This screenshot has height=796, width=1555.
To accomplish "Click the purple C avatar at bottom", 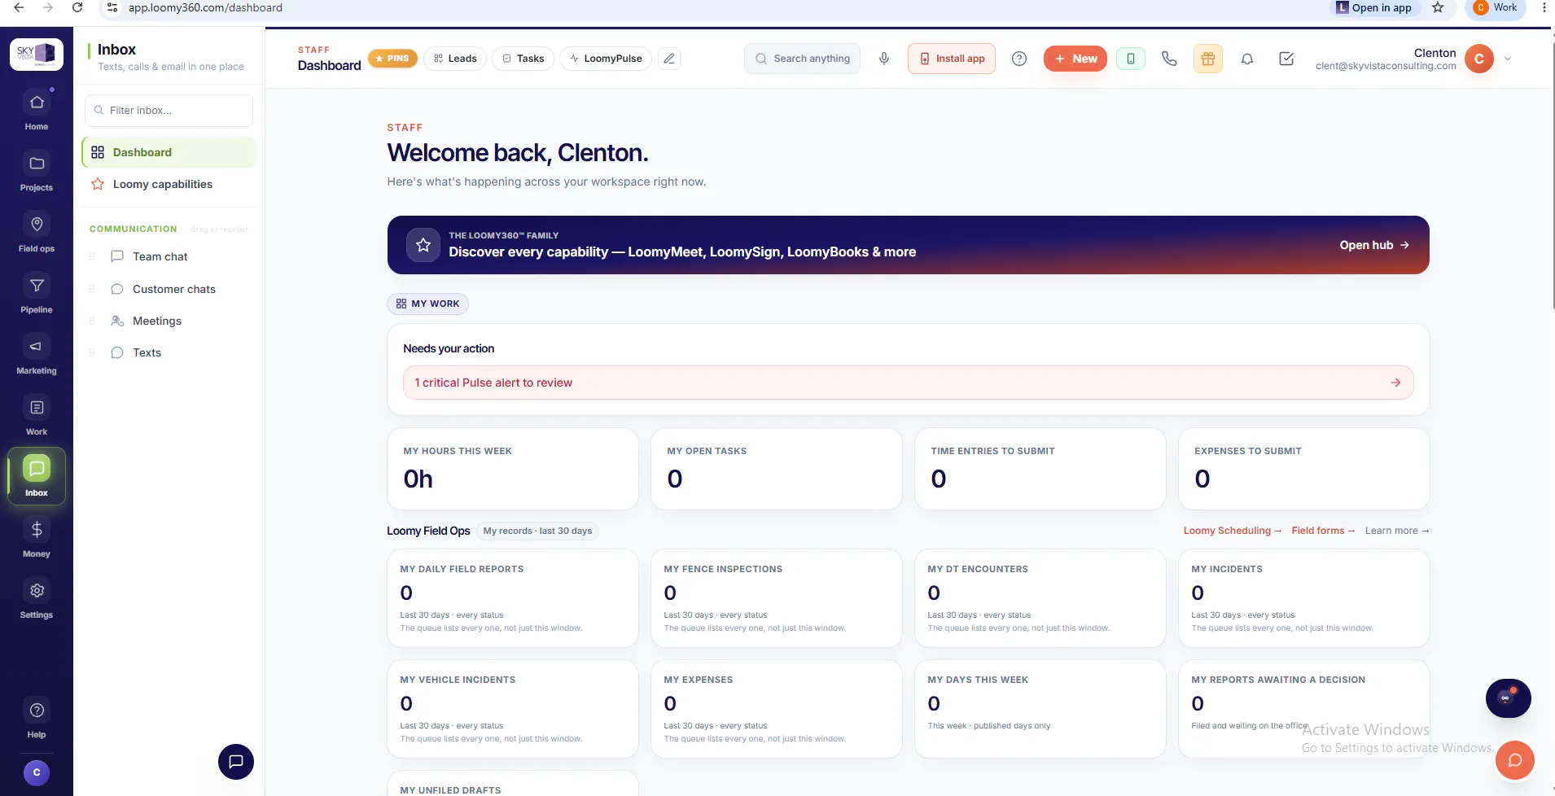I will (x=37, y=773).
